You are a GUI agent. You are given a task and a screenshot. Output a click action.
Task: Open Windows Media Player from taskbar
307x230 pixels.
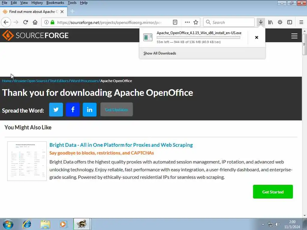[63, 224]
